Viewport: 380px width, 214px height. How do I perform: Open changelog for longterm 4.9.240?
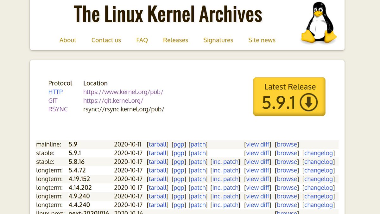[x=319, y=196]
